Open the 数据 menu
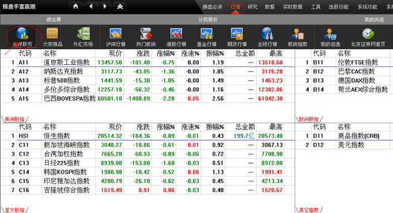This screenshot has width=393, height=213. point(270,7)
